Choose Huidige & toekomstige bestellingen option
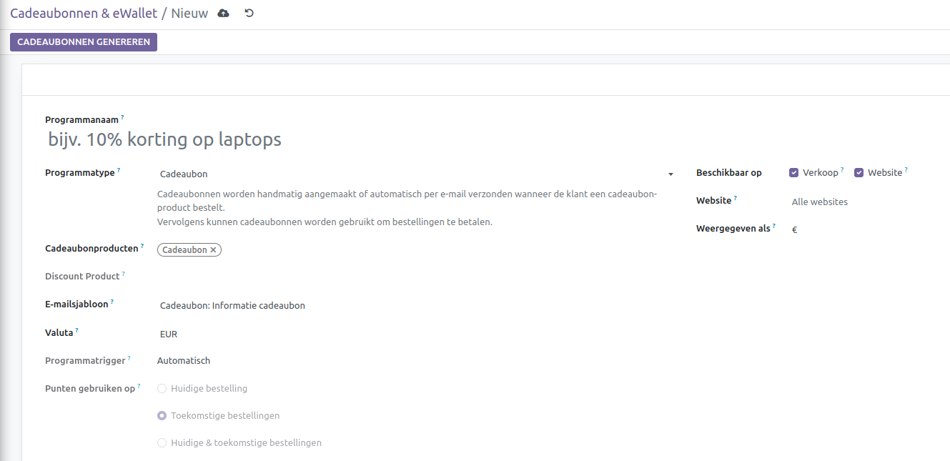Image resolution: width=950 pixels, height=461 pixels. (162, 443)
